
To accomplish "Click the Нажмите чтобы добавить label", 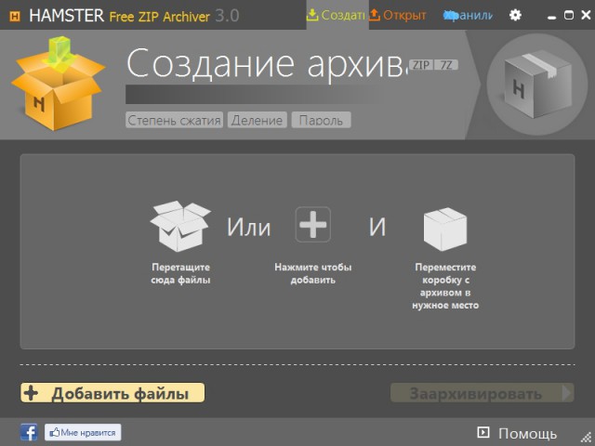I will pos(313,273).
